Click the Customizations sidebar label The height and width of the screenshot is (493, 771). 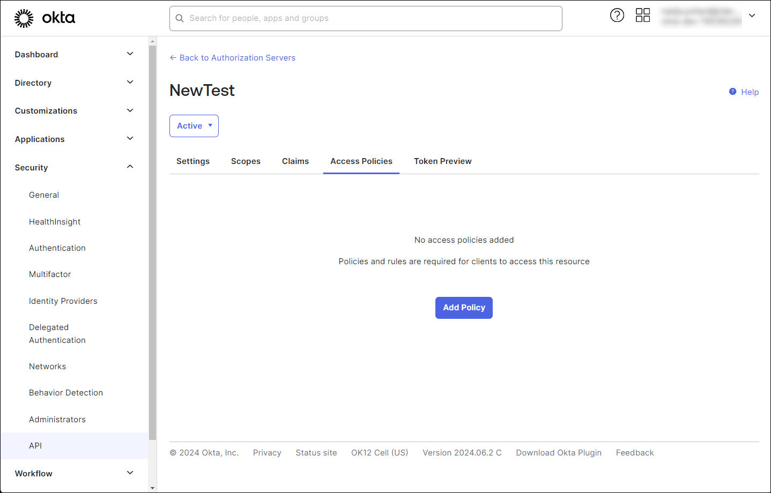pyautogui.click(x=46, y=111)
